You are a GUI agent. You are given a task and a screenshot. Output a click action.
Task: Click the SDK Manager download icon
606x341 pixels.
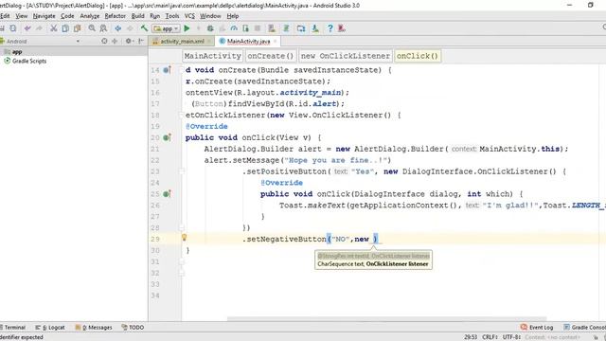[x=315, y=28]
